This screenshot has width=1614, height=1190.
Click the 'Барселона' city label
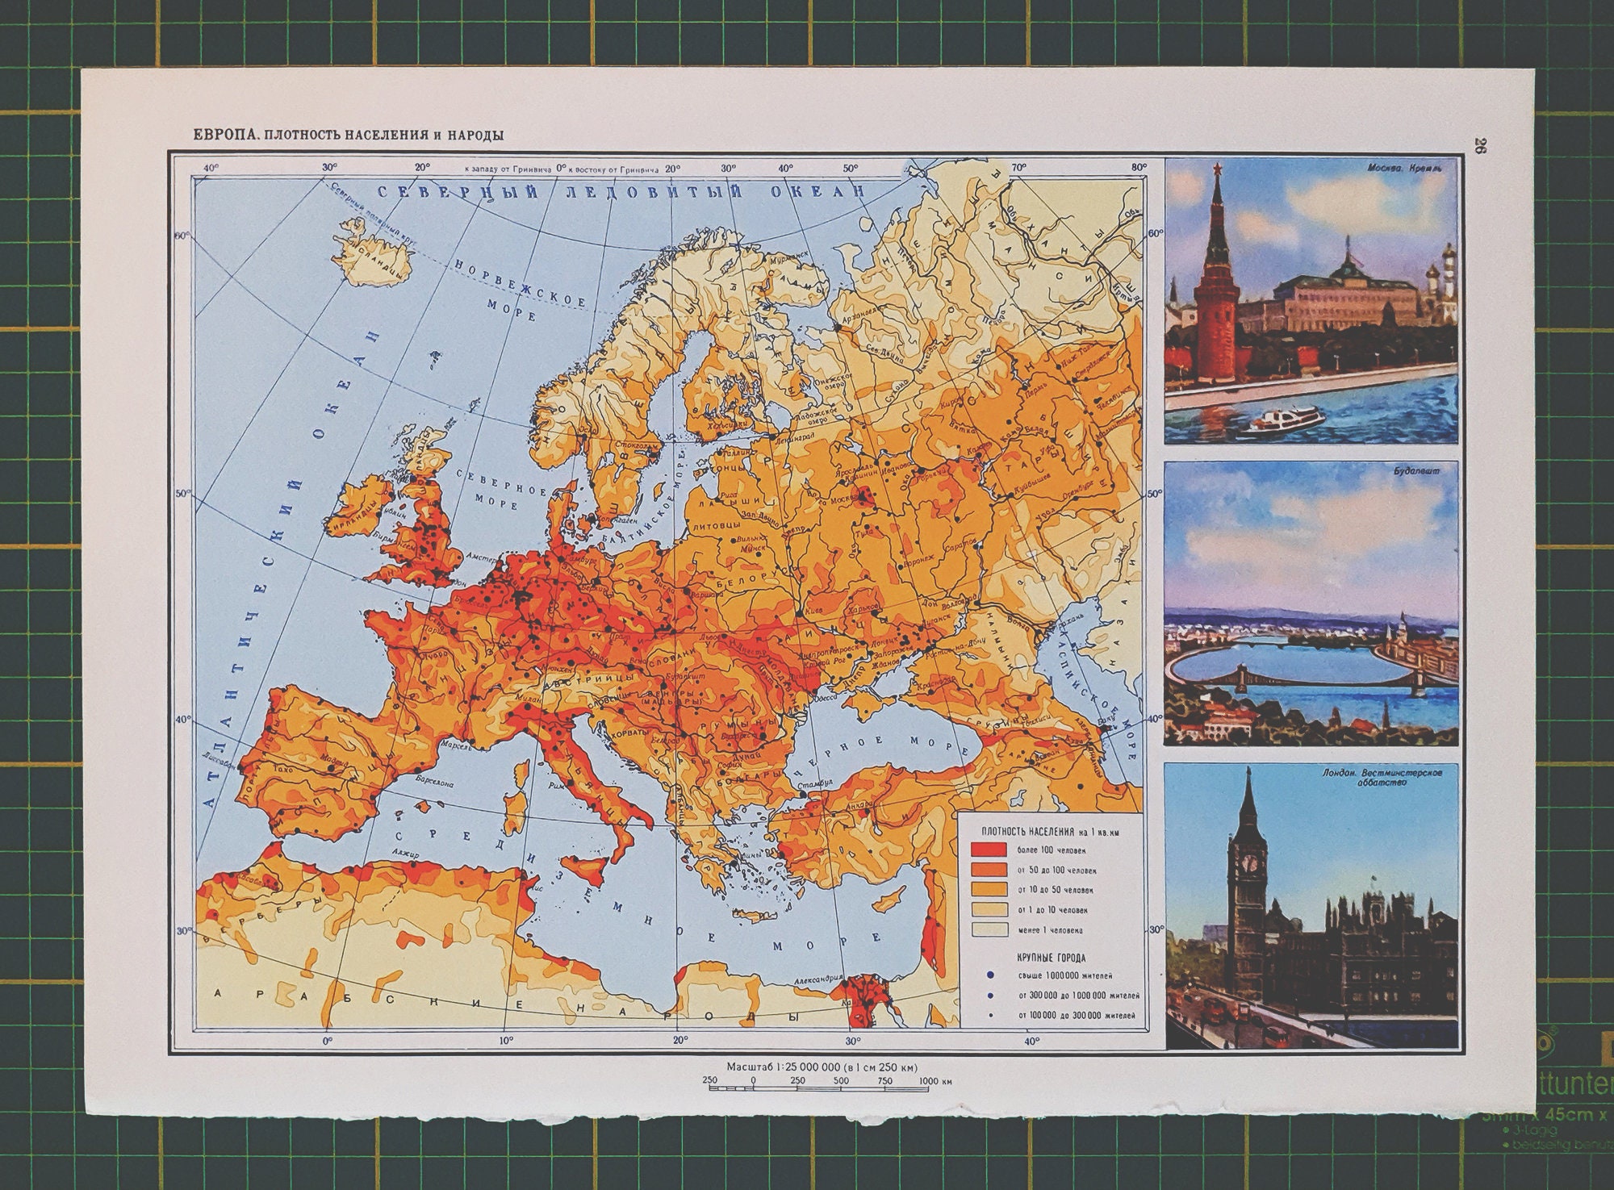[x=434, y=783]
